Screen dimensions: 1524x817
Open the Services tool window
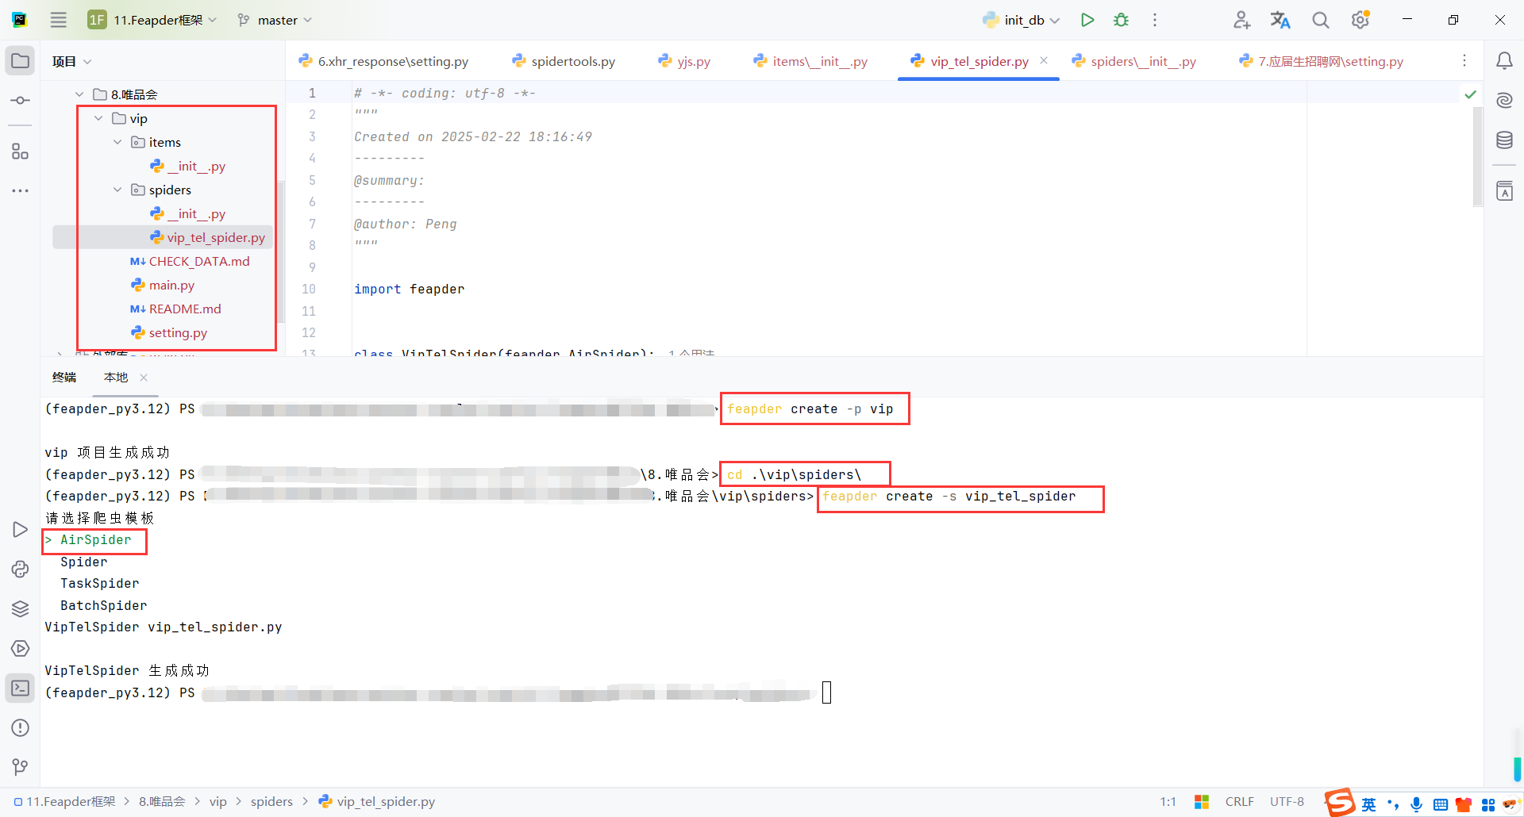point(20,648)
